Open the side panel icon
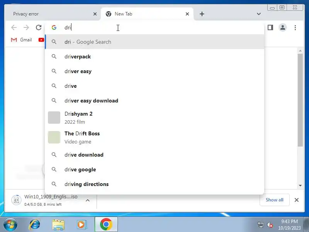Image resolution: width=309 pixels, height=232 pixels. point(270,27)
